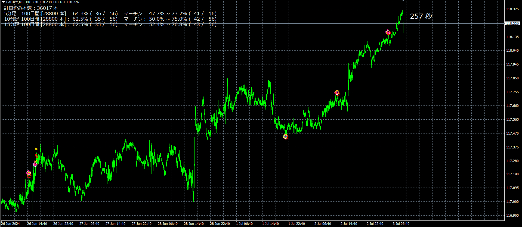Screen dimensions: 522x227
Task: Click the 28 Jun 14:40 time label
Action: 194,224
